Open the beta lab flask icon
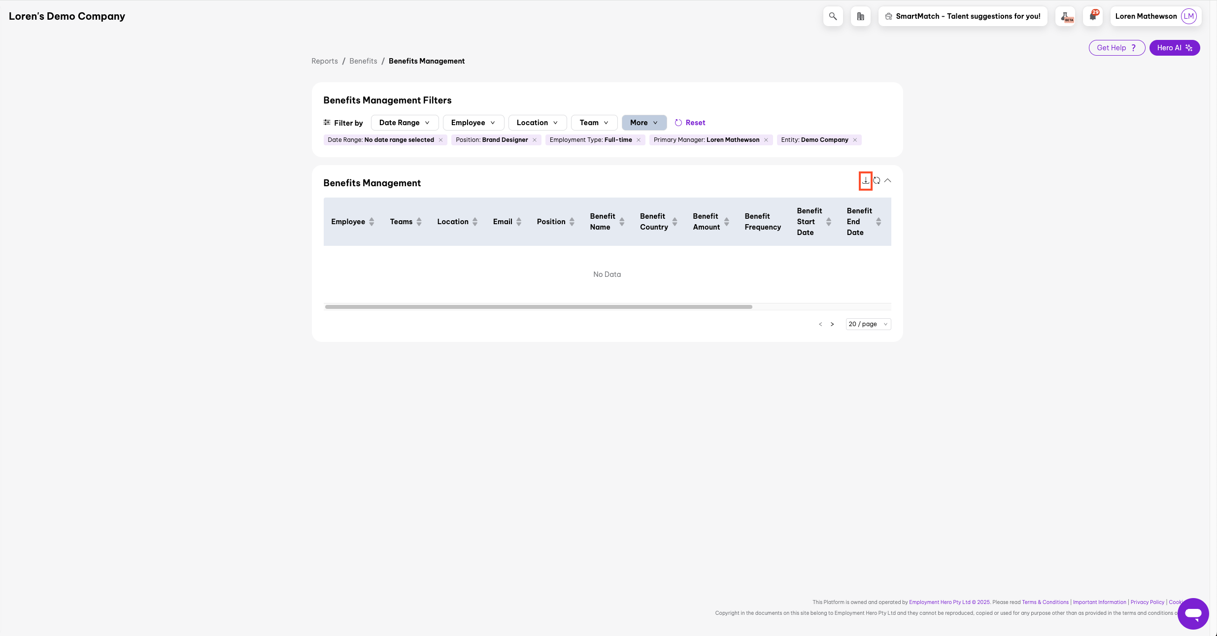The image size is (1217, 636). click(1065, 16)
